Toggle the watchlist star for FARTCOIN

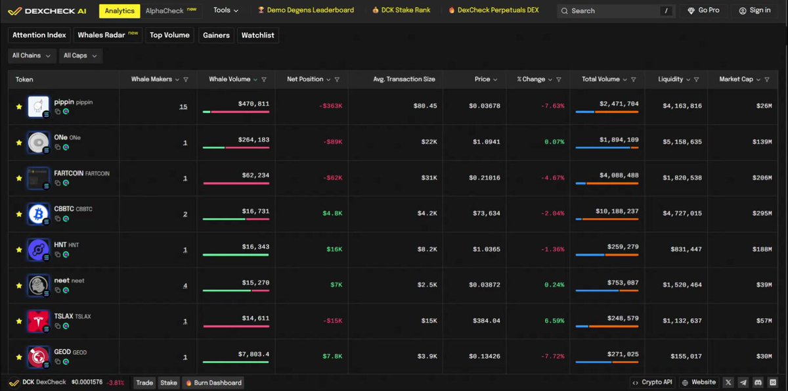[x=19, y=177]
